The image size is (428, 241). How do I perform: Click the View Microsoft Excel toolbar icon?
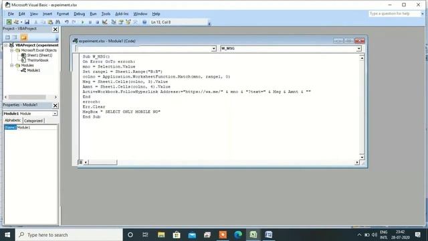click(9, 22)
